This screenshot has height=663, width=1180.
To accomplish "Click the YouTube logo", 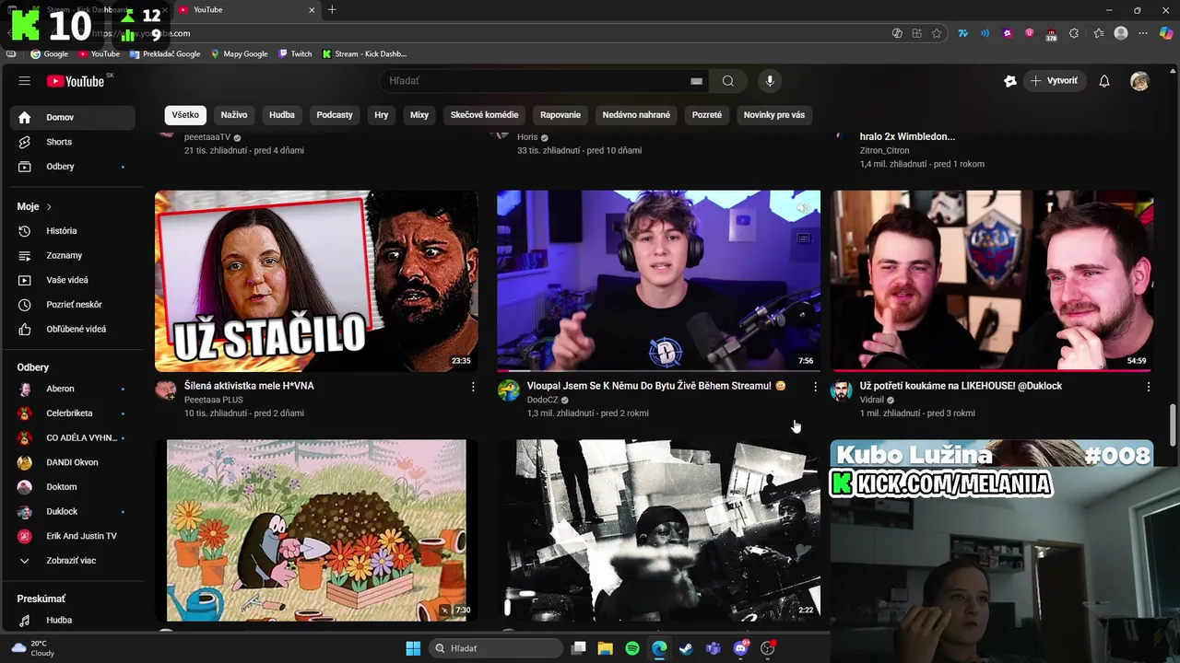I will click(77, 81).
